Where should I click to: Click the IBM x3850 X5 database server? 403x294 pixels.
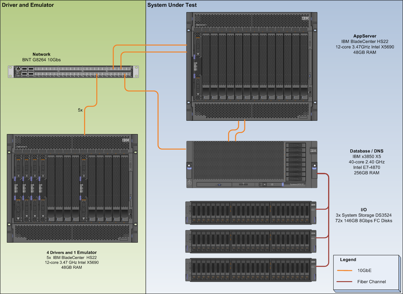[x=252, y=164]
